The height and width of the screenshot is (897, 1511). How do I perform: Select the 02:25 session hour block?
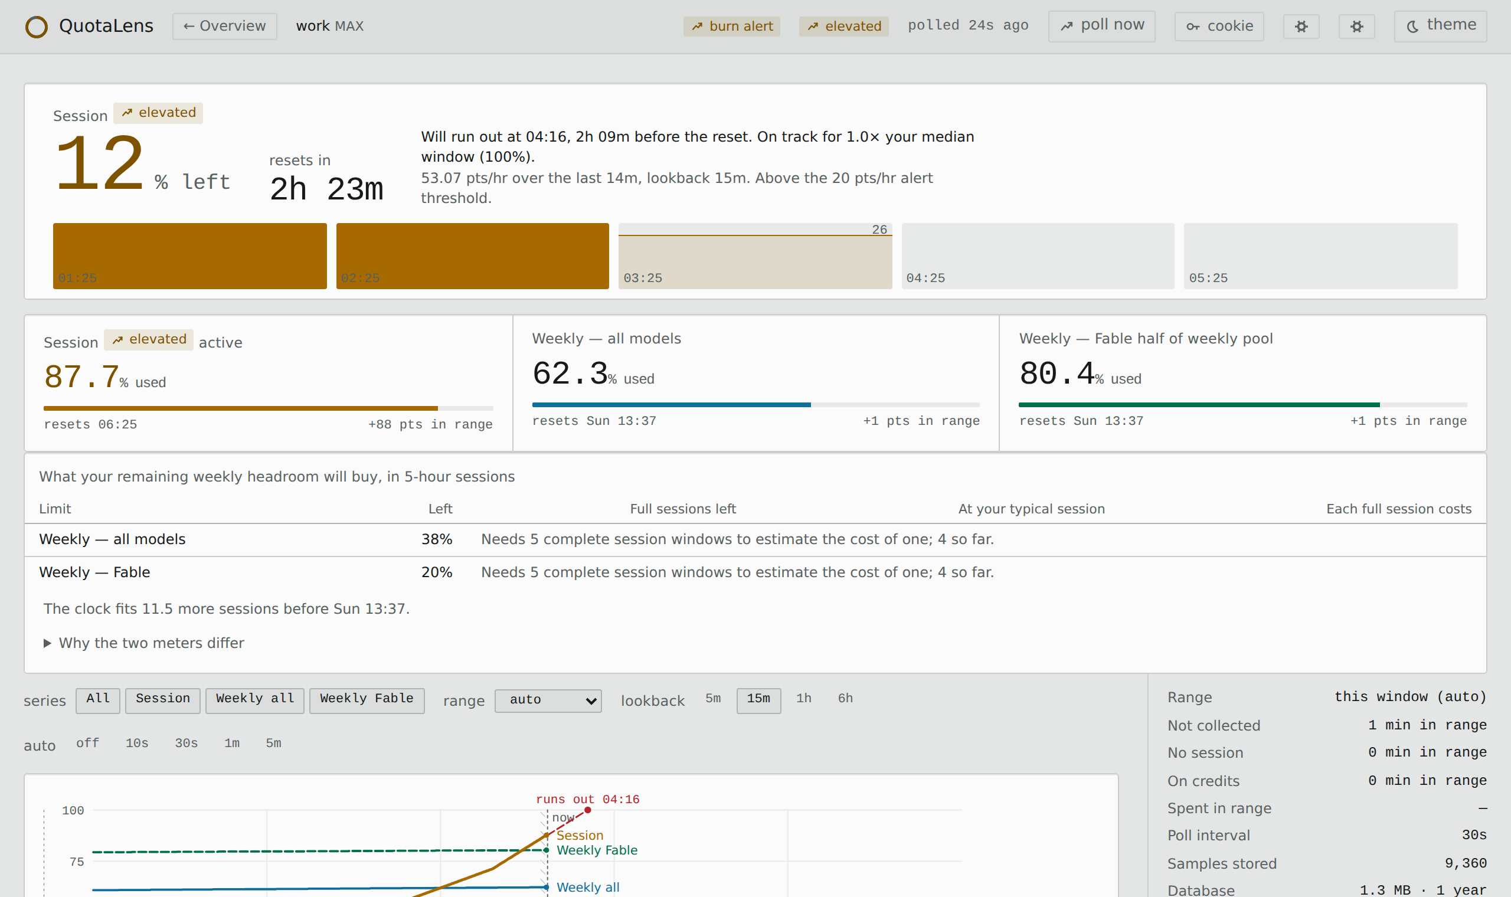point(473,256)
